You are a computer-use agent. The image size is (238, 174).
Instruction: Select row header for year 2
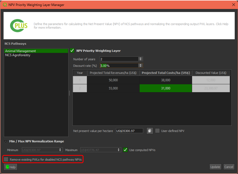(x=80, y=88)
